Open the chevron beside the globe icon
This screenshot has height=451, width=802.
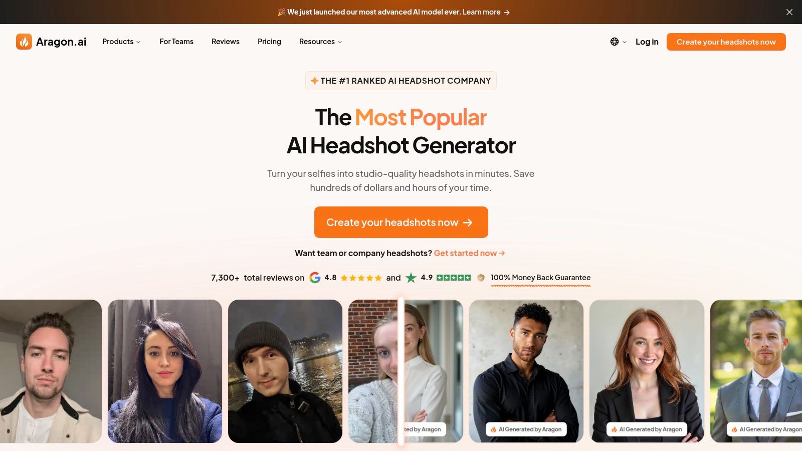pos(625,42)
